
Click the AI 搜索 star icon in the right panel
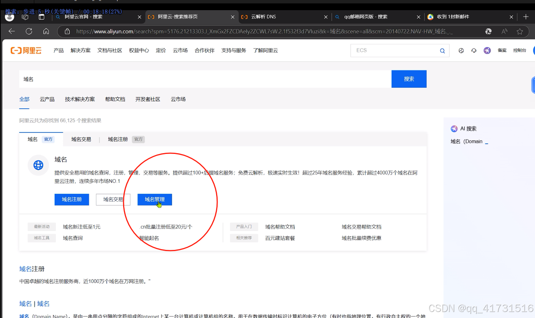[x=454, y=129]
